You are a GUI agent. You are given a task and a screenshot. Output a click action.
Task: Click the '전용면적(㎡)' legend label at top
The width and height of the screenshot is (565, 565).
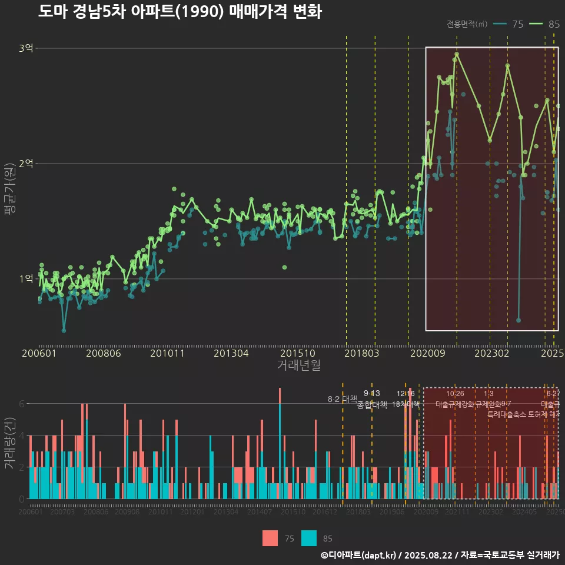pyautogui.click(x=467, y=24)
